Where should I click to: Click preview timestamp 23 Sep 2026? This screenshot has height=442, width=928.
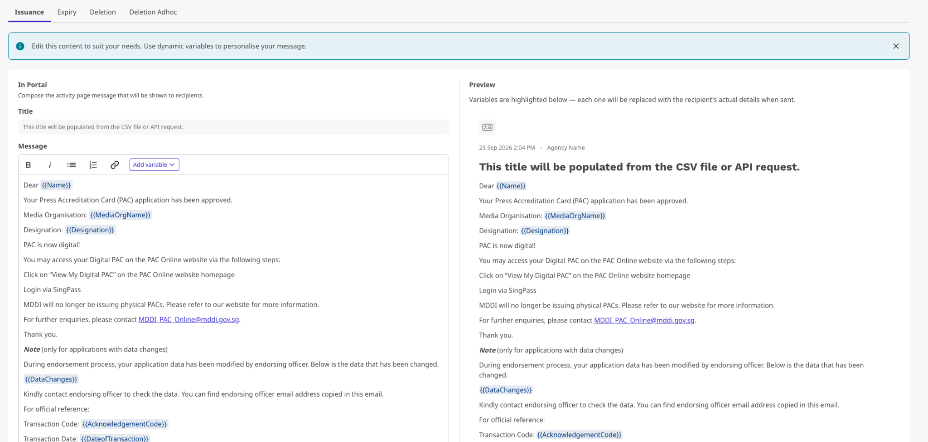pyautogui.click(x=507, y=148)
